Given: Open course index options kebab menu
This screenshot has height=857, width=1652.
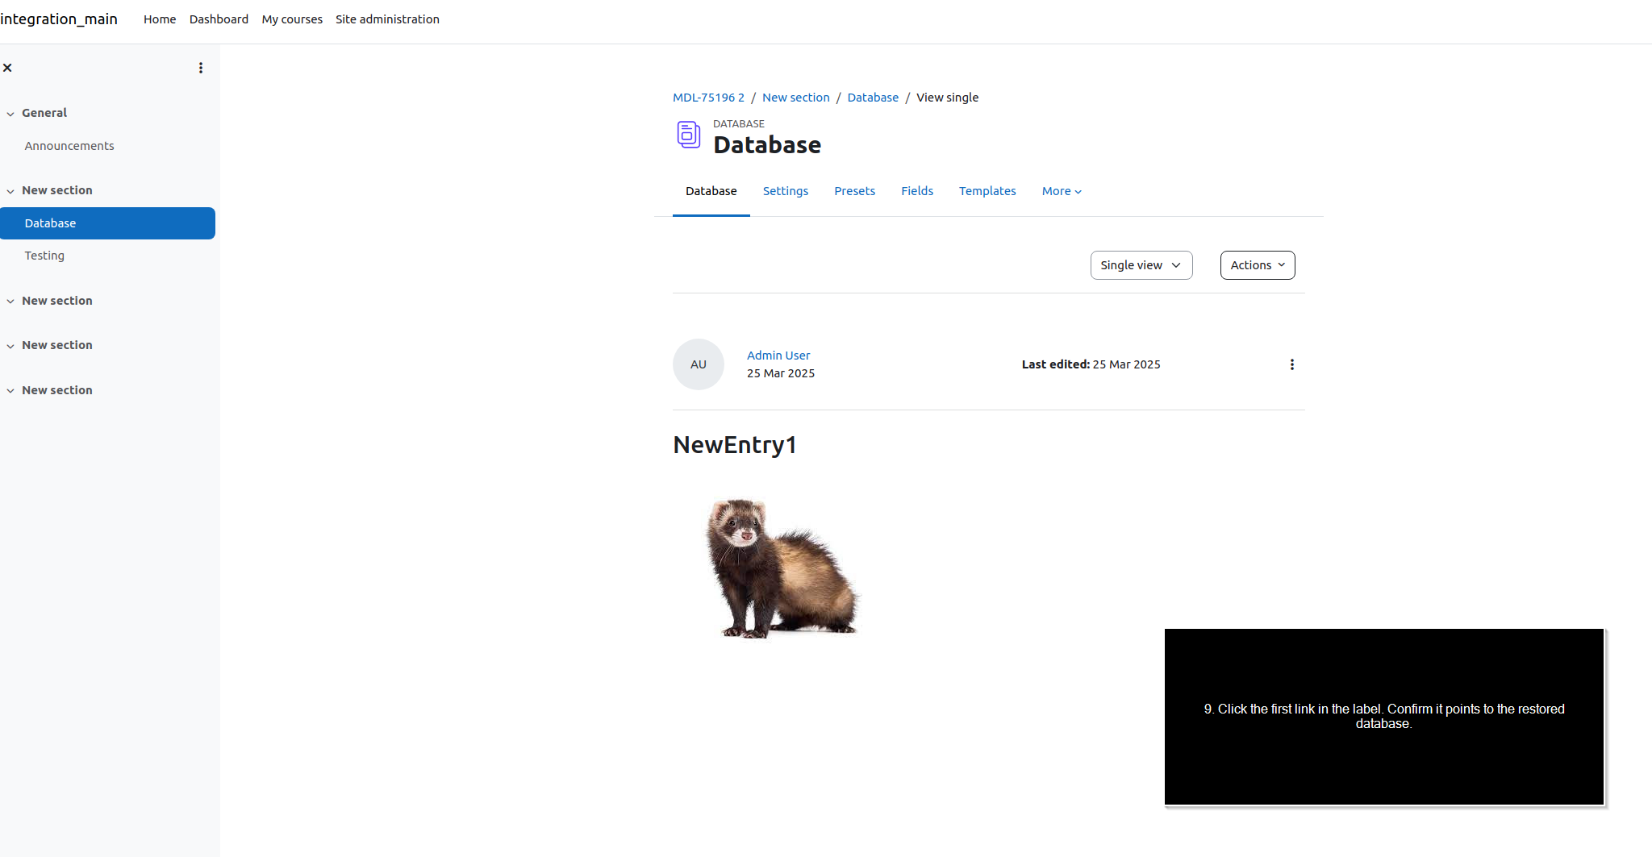Looking at the screenshot, I should [201, 68].
